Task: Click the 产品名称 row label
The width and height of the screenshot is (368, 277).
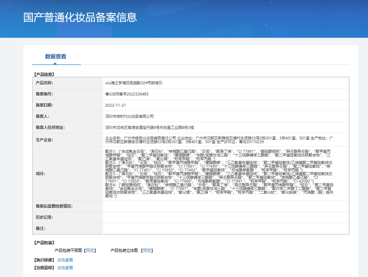Action: [x=44, y=83]
